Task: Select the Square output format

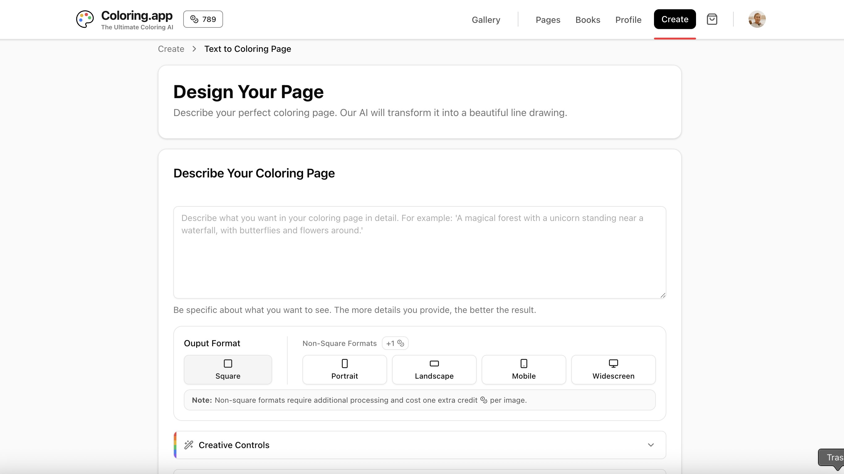Action: click(x=228, y=370)
